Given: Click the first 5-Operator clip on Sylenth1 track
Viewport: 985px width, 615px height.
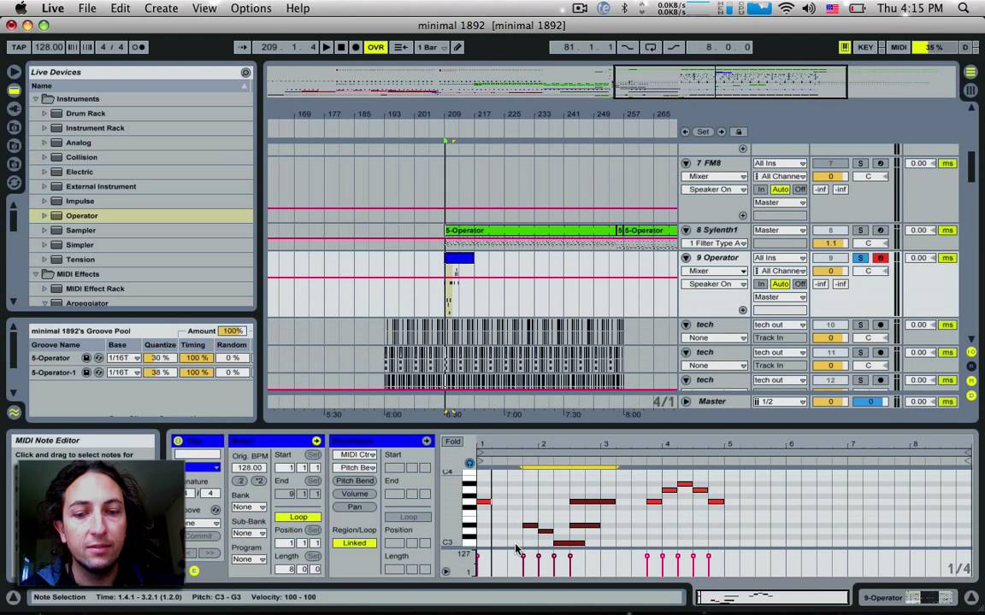Looking at the screenshot, I should click(x=531, y=231).
